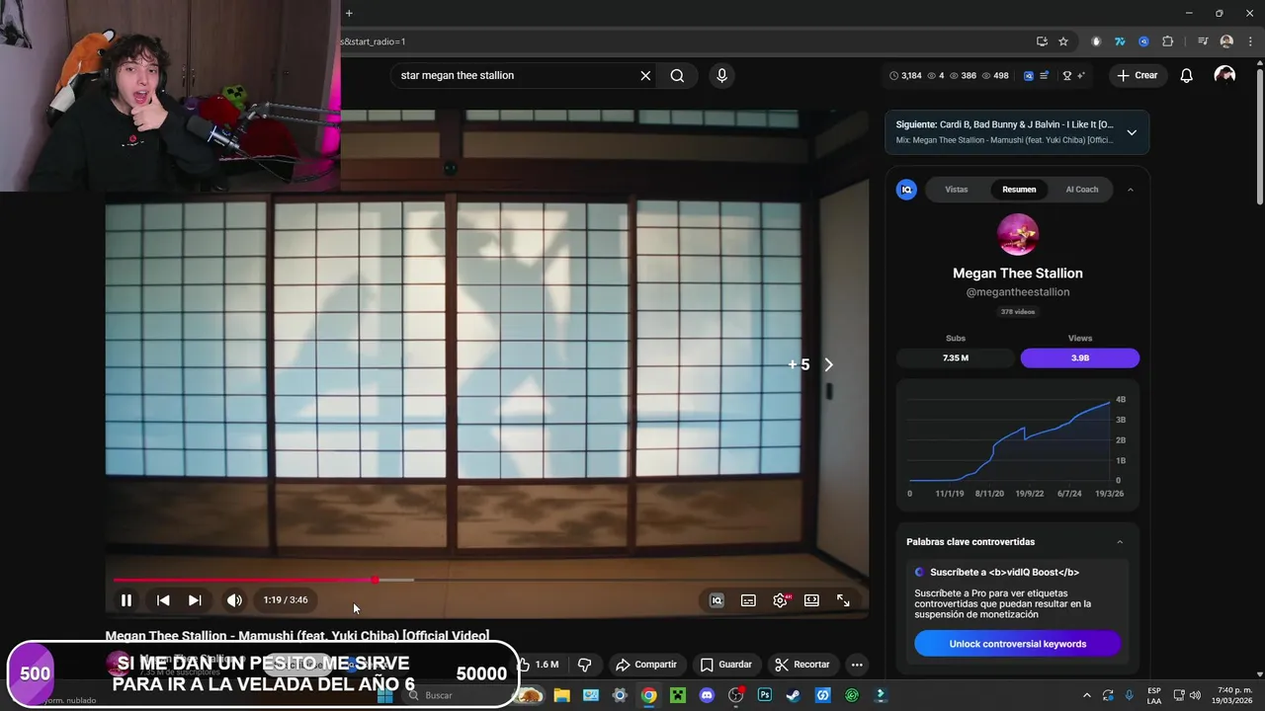Click the vidIQ toolbar blue icon
Viewport: 1265px width, 711px height.
(x=1029, y=75)
